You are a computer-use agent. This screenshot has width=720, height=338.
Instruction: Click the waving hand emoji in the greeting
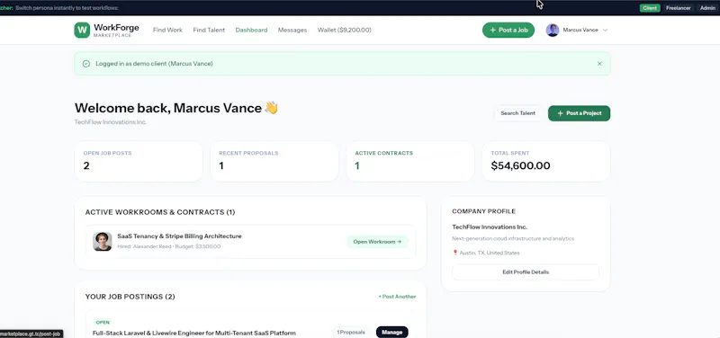click(x=271, y=108)
